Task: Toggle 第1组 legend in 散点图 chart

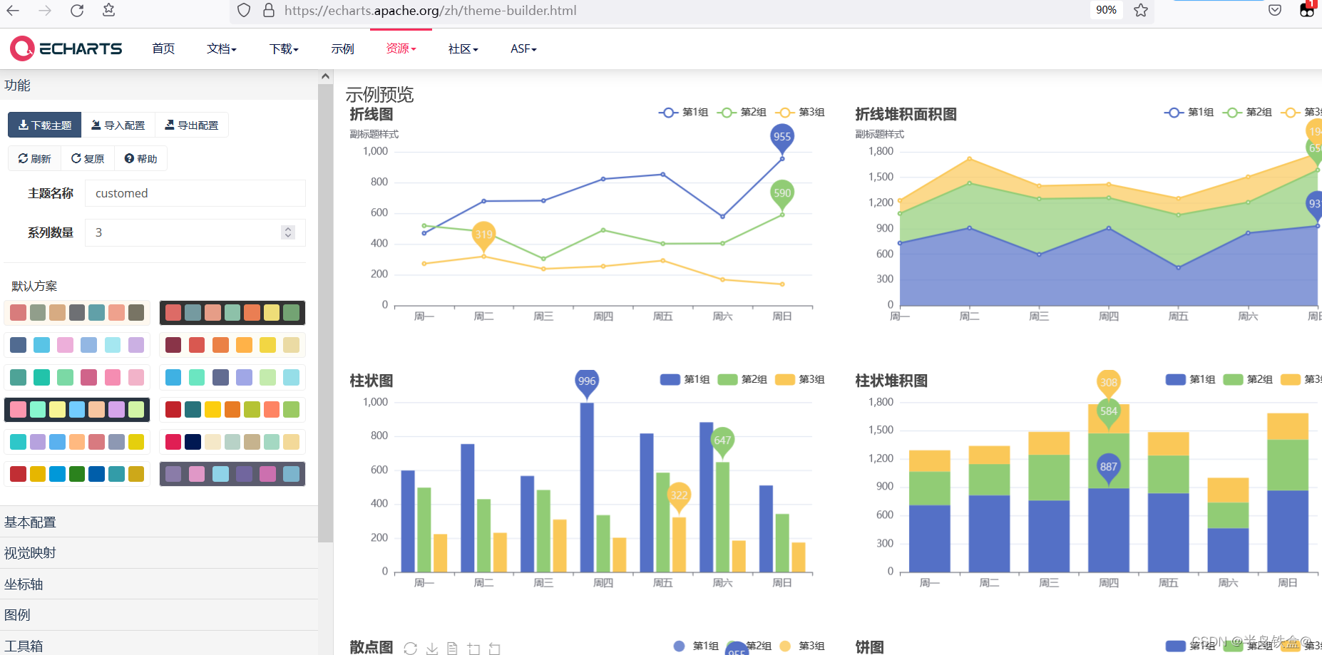Action: tap(696, 646)
